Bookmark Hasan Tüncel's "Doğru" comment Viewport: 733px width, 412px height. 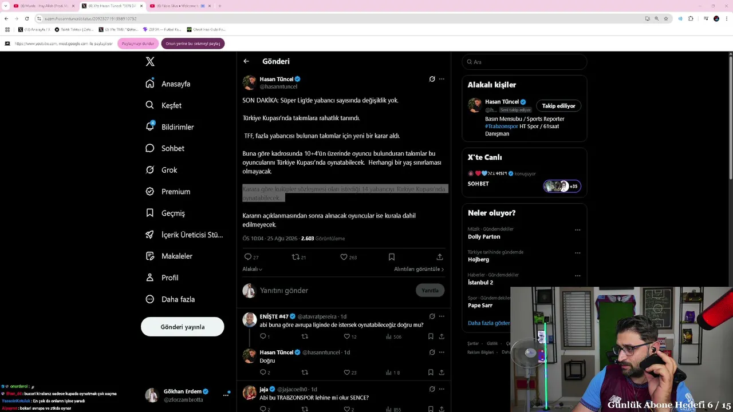(431, 373)
